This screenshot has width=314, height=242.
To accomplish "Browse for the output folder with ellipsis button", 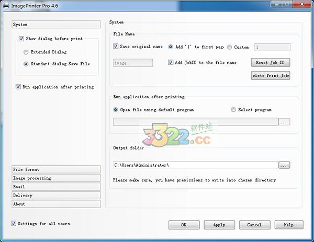I will [284, 165].
